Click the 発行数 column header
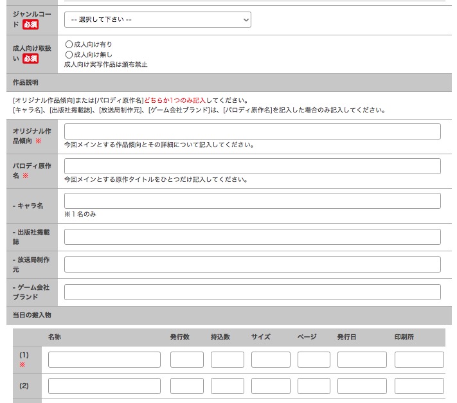This screenshot has width=457, height=403. click(x=180, y=337)
